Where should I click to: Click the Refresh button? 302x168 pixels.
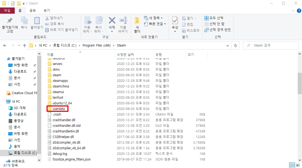point(236,46)
